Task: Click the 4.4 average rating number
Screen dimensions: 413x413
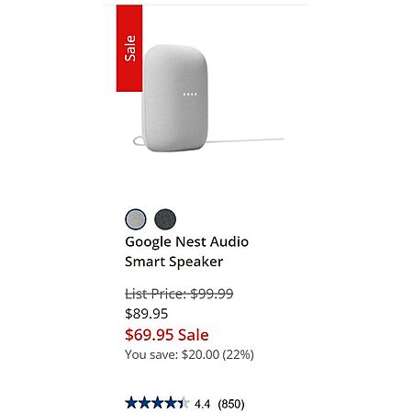Action: 202,404
